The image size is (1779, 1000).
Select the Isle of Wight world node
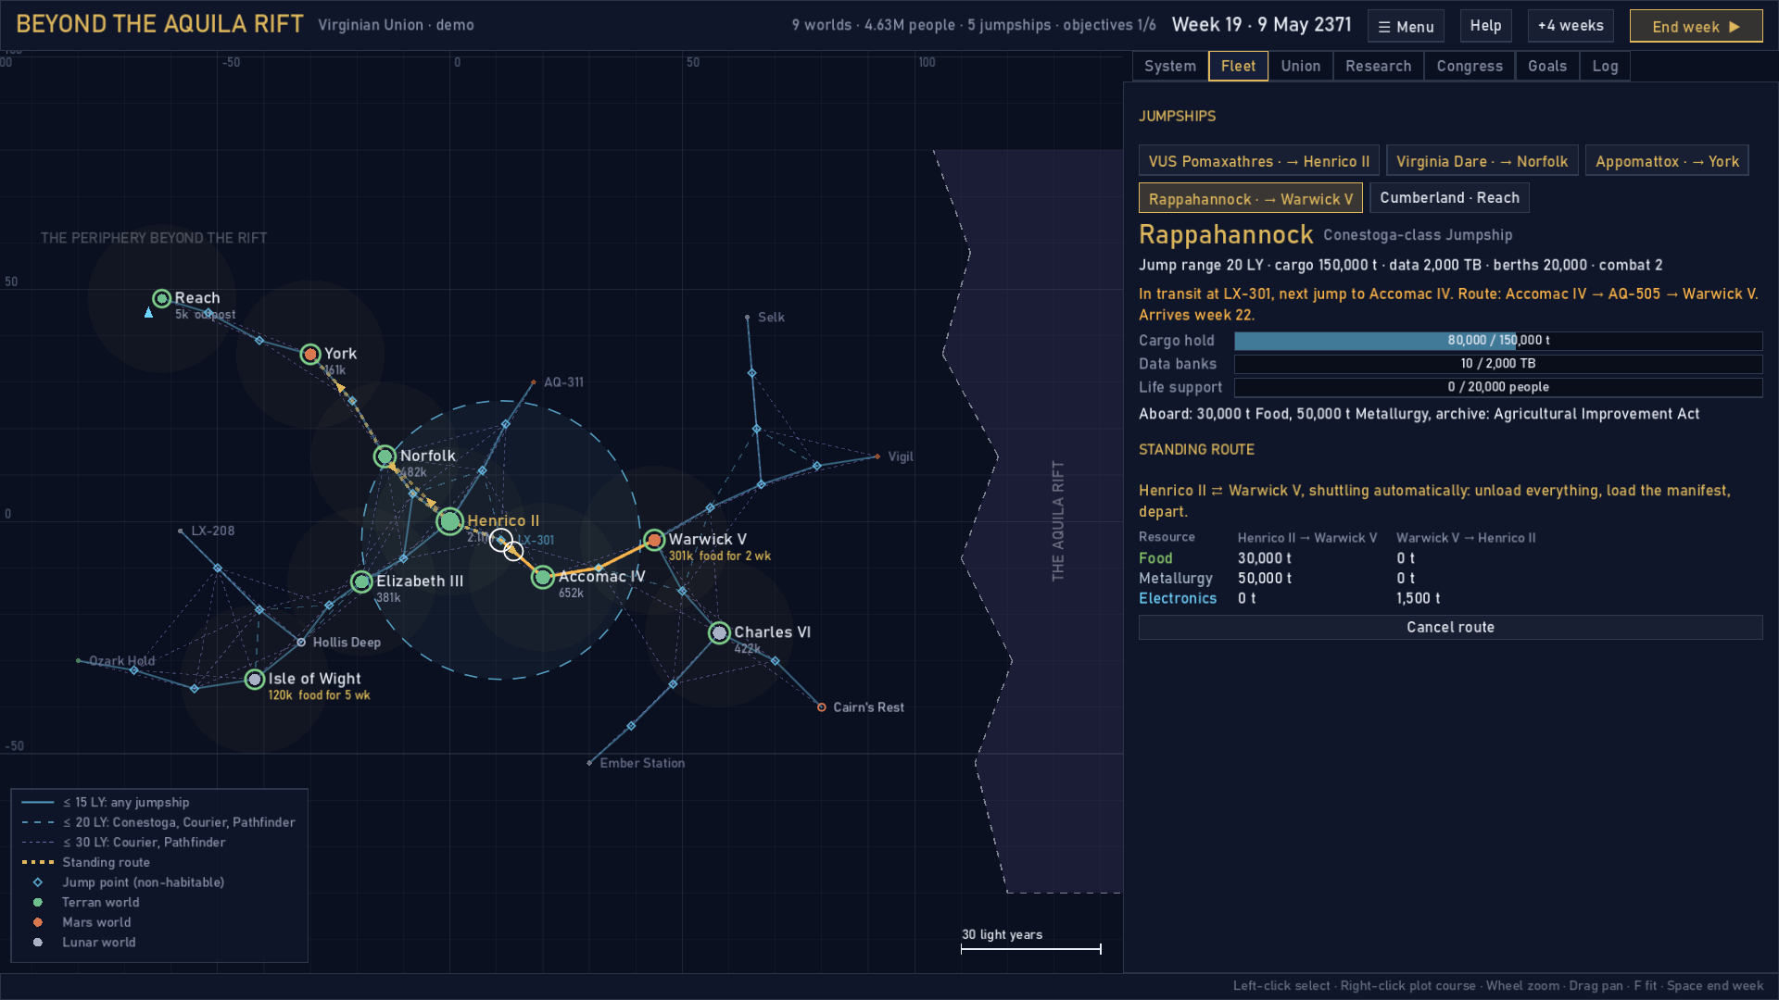(255, 679)
